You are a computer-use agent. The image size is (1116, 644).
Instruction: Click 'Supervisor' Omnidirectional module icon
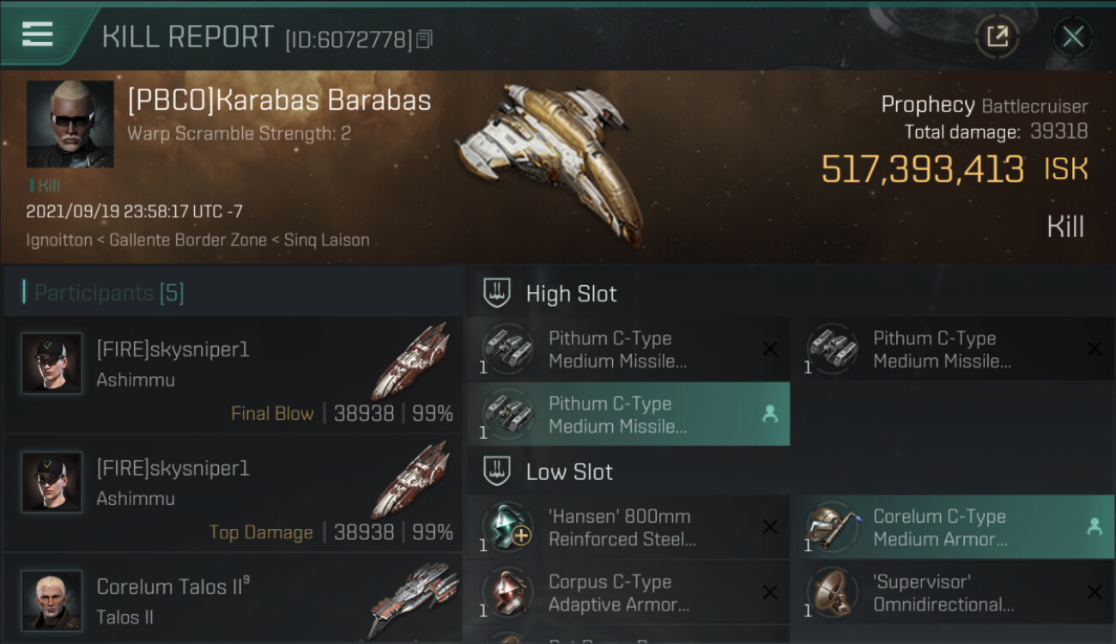[x=832, y=592]
